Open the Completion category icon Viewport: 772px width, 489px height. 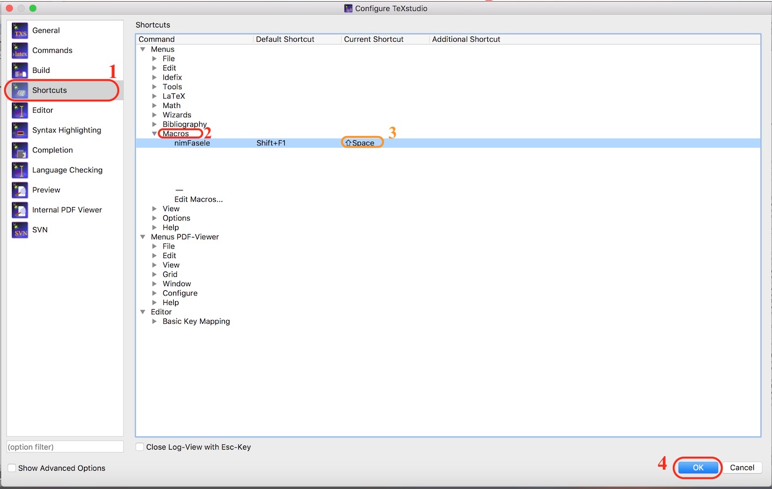coord(20,150)
